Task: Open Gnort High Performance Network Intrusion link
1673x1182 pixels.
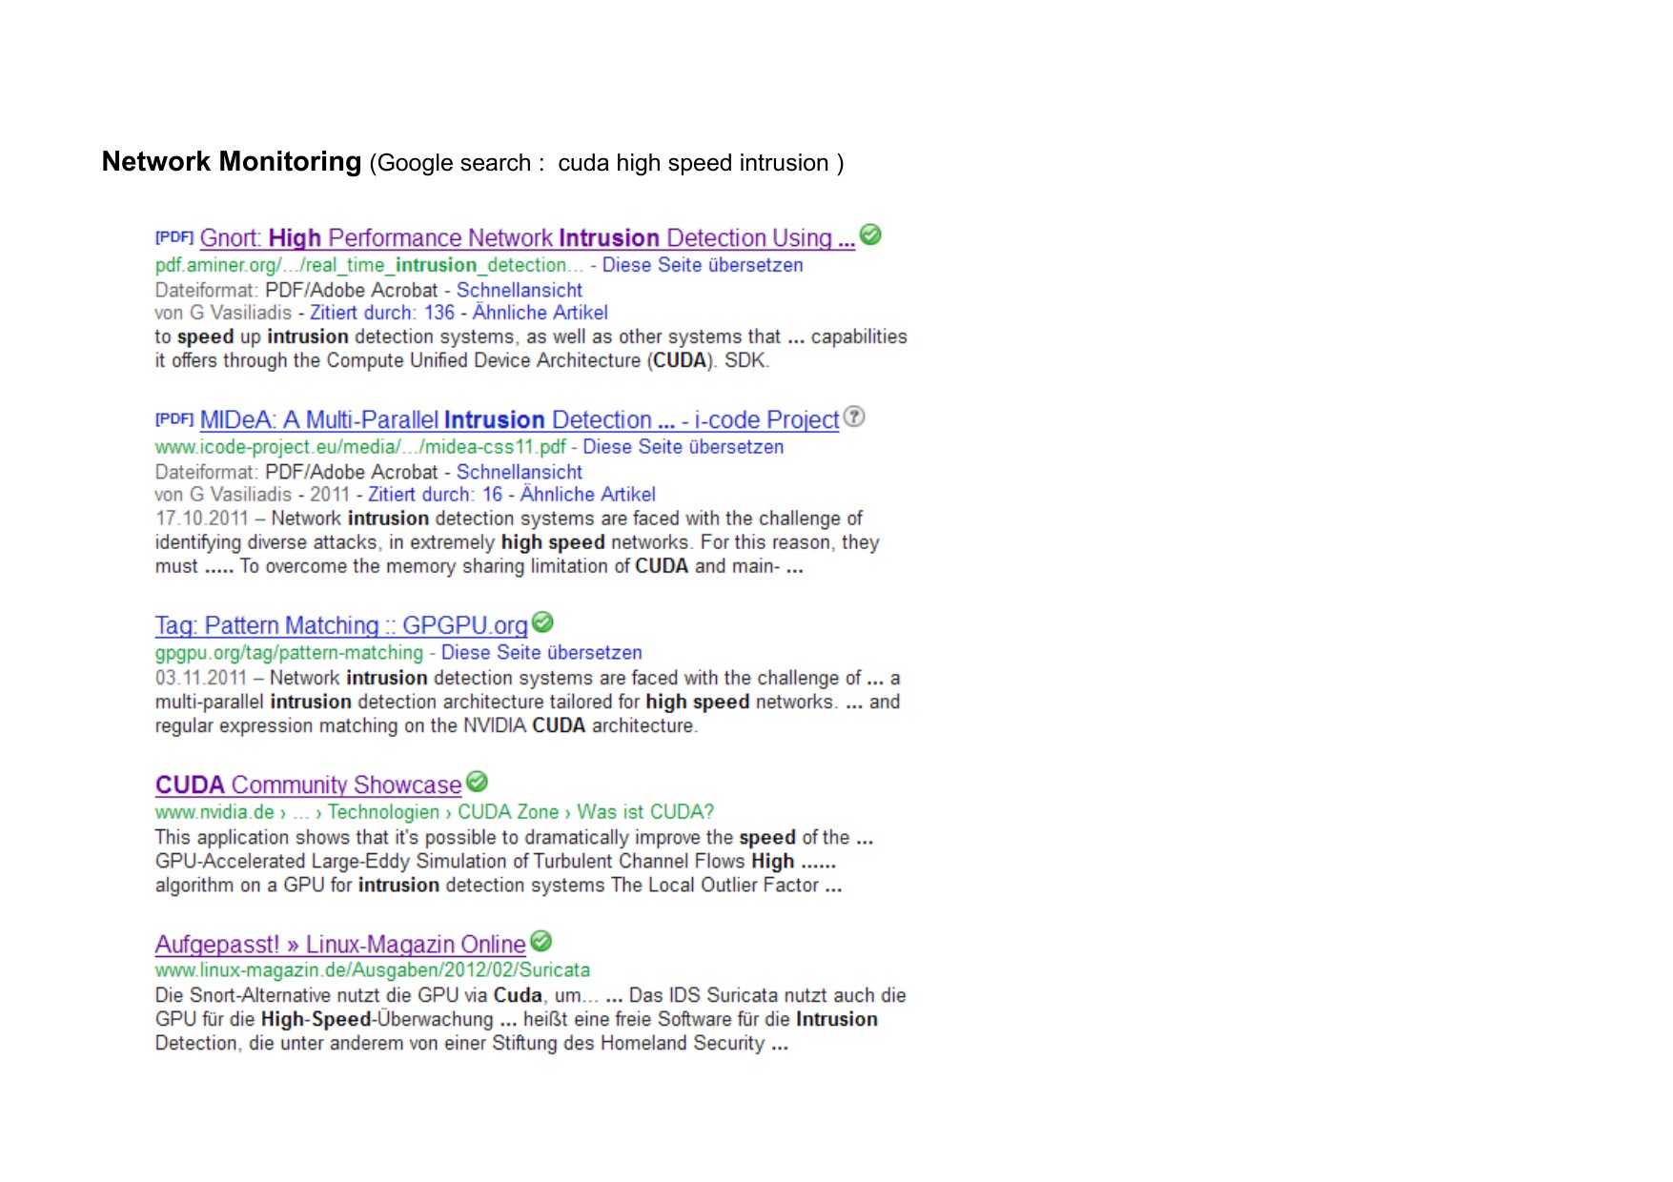Action: point(526,238)
